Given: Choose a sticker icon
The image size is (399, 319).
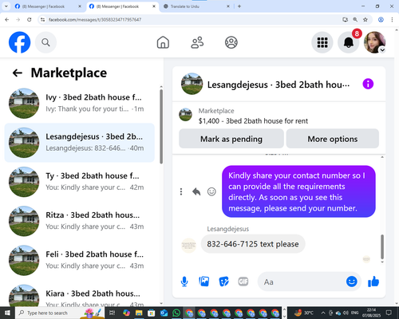Looking at the screenshot, I should (x=223, y=282).
